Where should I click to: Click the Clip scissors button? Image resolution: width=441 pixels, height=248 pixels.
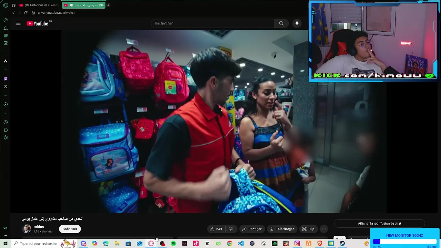coord(308,229)
